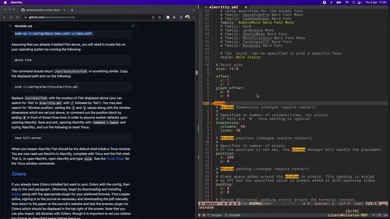This screenshot has width=390, height=219.
Task: Click the /usr/local/bin/fish inline code
Action: 71,71
